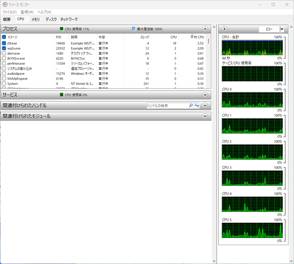The height and width of the screenshot is (264, 294).
Task: Click the refresh handle search icon
Action: (197, 106)
